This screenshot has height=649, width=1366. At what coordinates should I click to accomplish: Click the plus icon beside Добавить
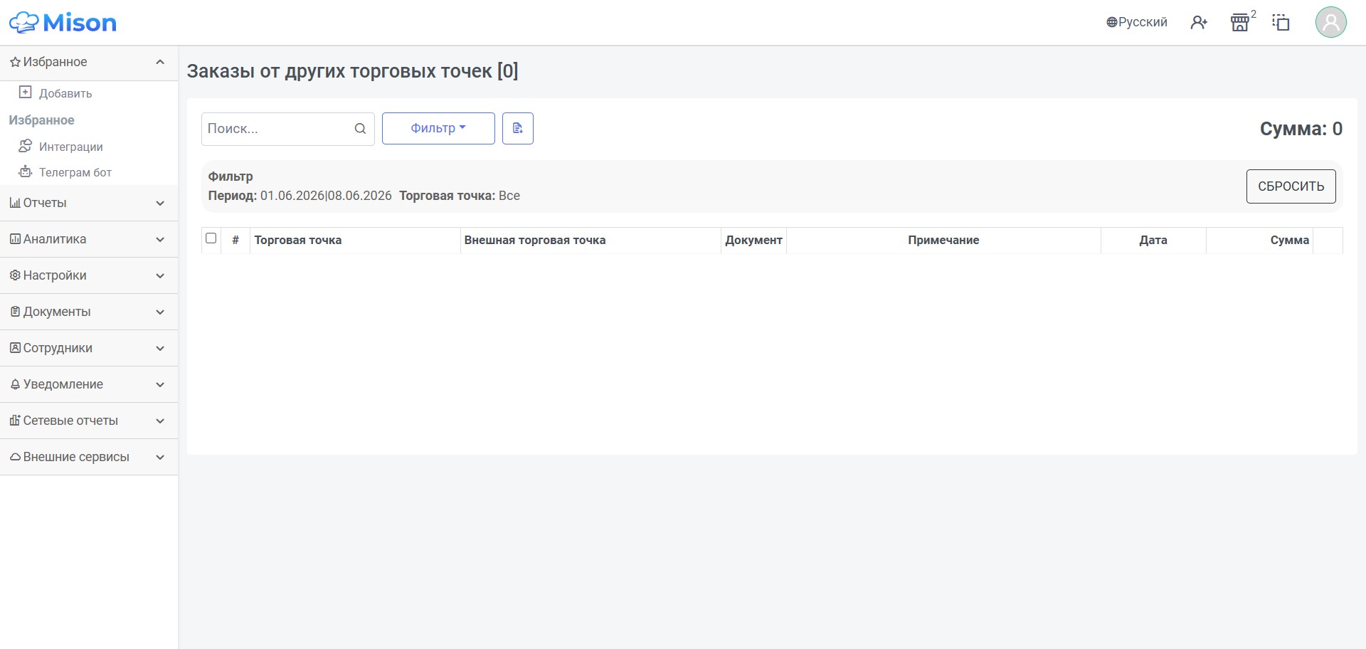[26, 92]
